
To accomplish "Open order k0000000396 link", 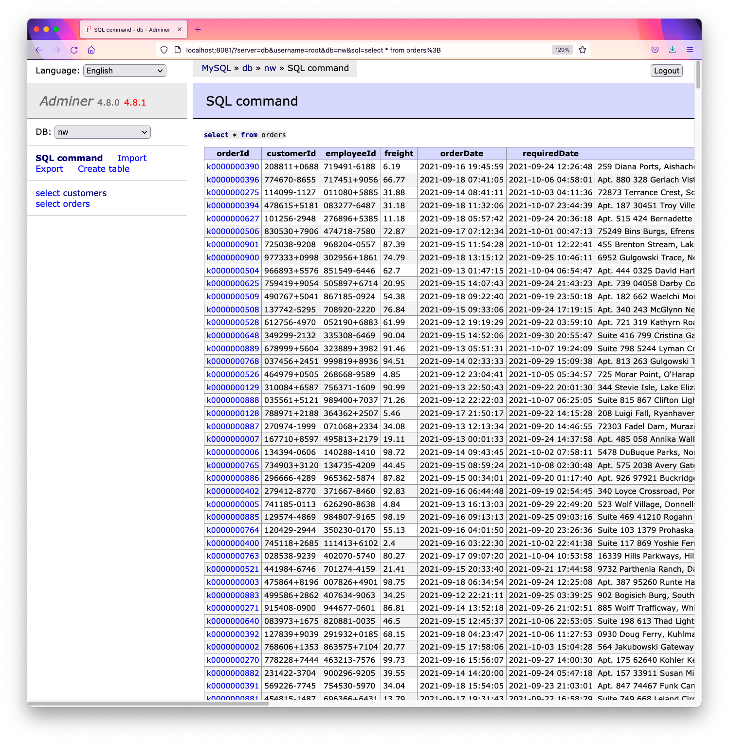I will coord(233,180).
